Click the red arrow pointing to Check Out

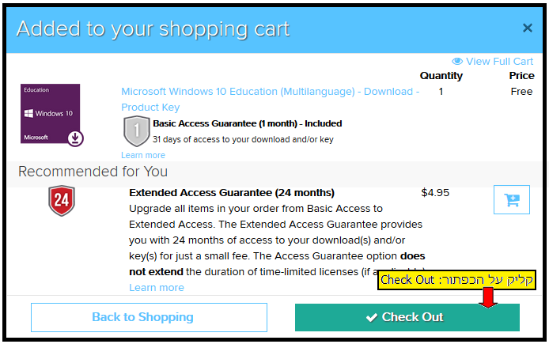click(x=488, y=298)
